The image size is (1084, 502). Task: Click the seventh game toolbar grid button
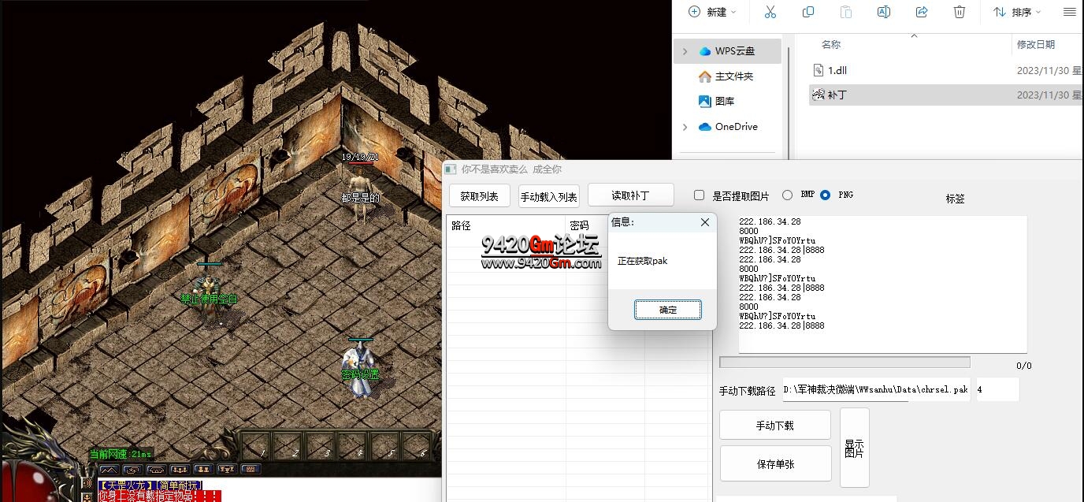click(x=251, y=470)
